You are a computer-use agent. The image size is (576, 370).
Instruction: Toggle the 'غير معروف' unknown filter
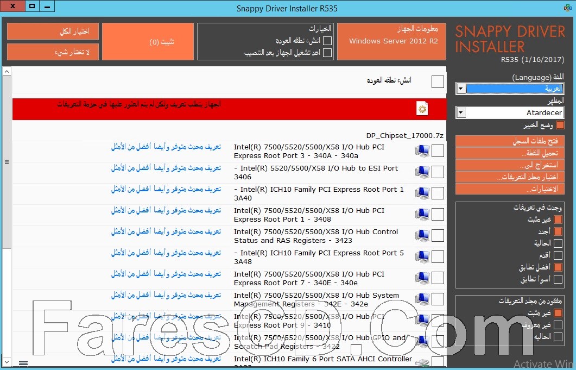558,325
